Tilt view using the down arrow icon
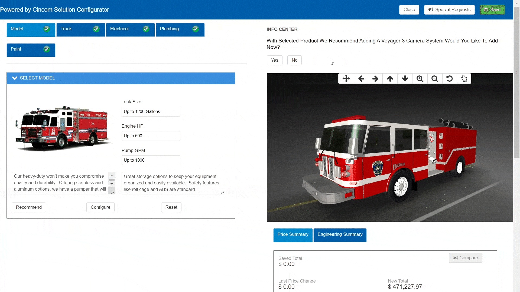520x292 pixels. (405, 79)
